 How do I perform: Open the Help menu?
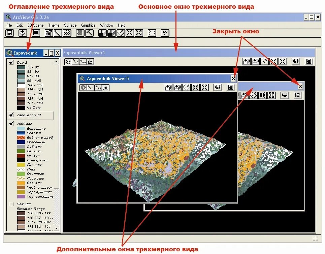point(122,25)
